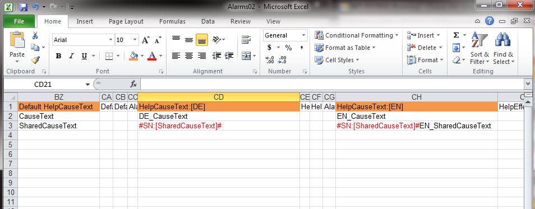Open the Name Box dropdown arrow
This screenshot has height=209, width=535.
pyautogui.click(x=87, y=84)
